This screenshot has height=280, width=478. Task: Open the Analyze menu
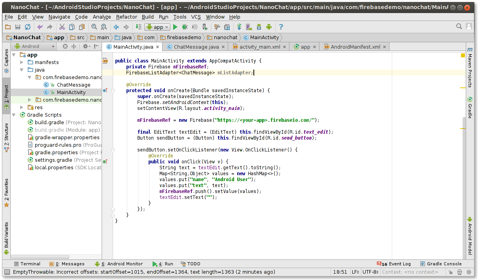pos(102,17)
